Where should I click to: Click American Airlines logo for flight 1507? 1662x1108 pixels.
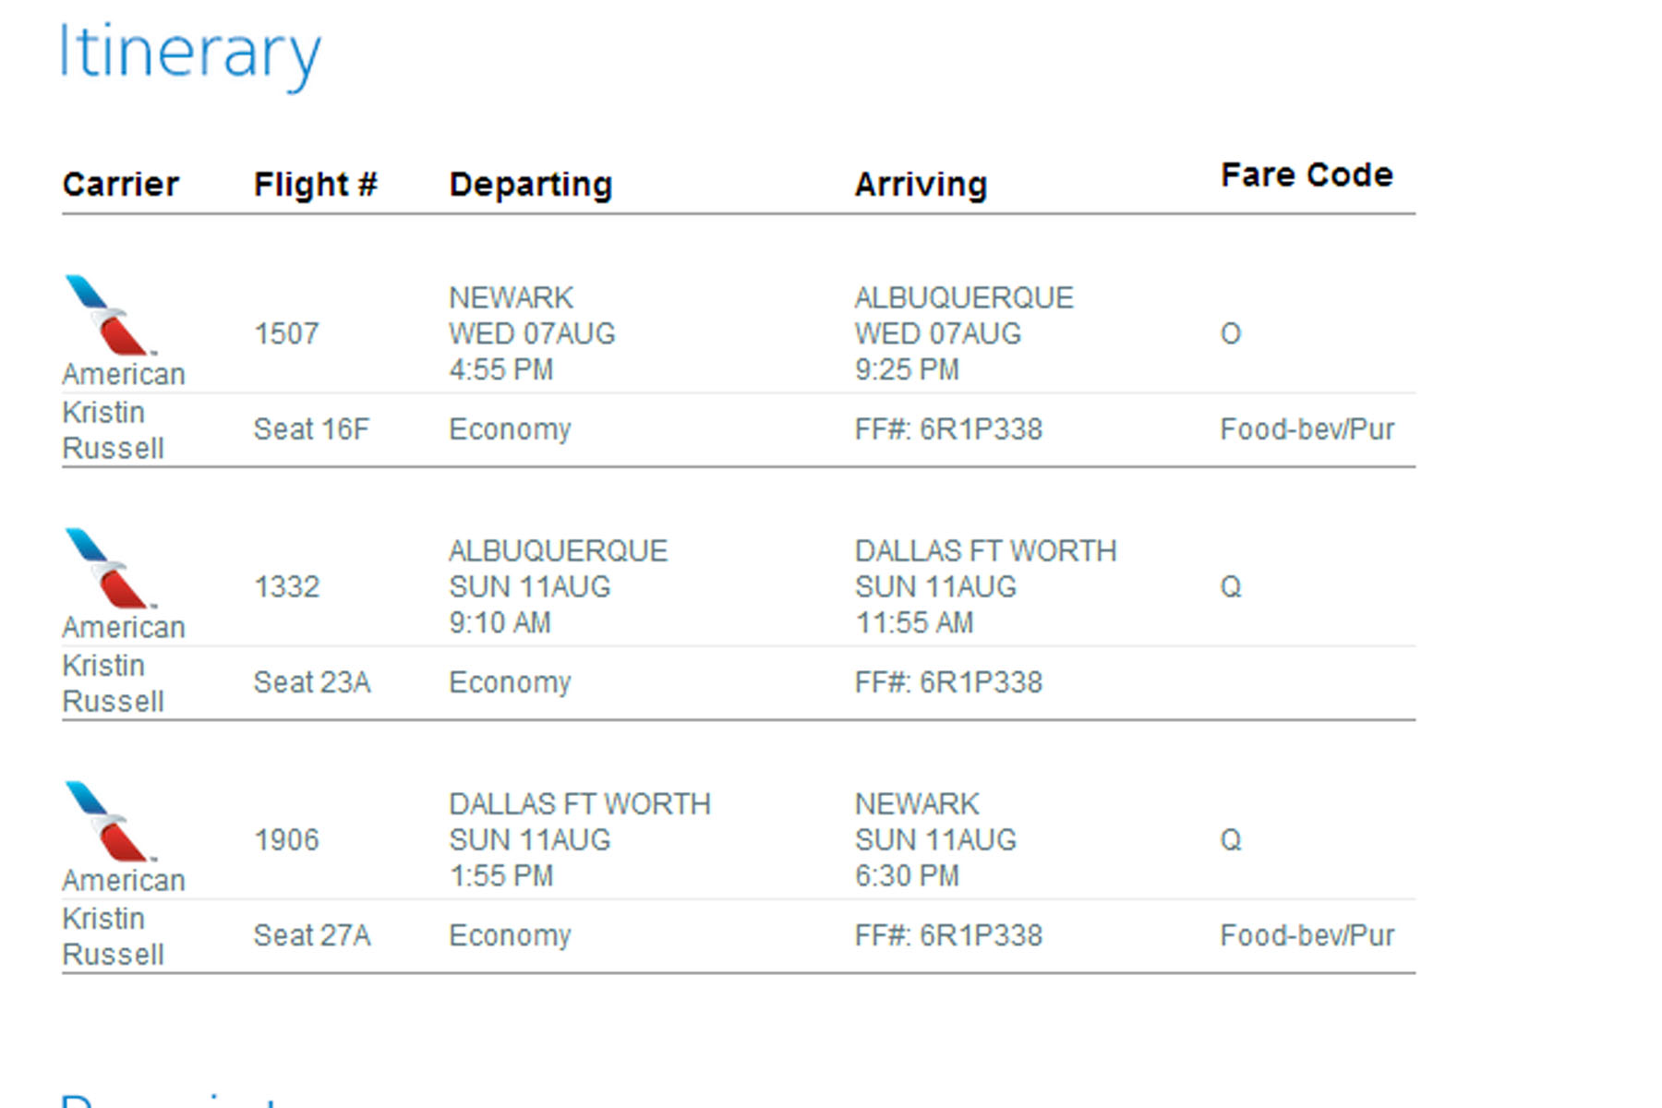click(109, 315)
